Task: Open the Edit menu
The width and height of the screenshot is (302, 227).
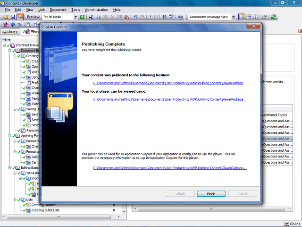Action: (x=18, y=9)
